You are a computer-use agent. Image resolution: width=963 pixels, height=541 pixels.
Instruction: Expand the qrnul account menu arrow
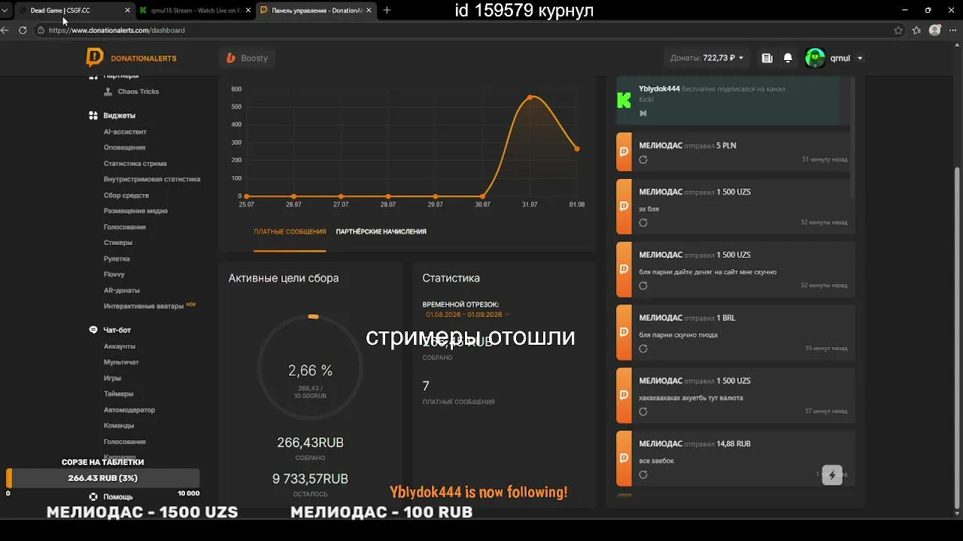point(860,58)
